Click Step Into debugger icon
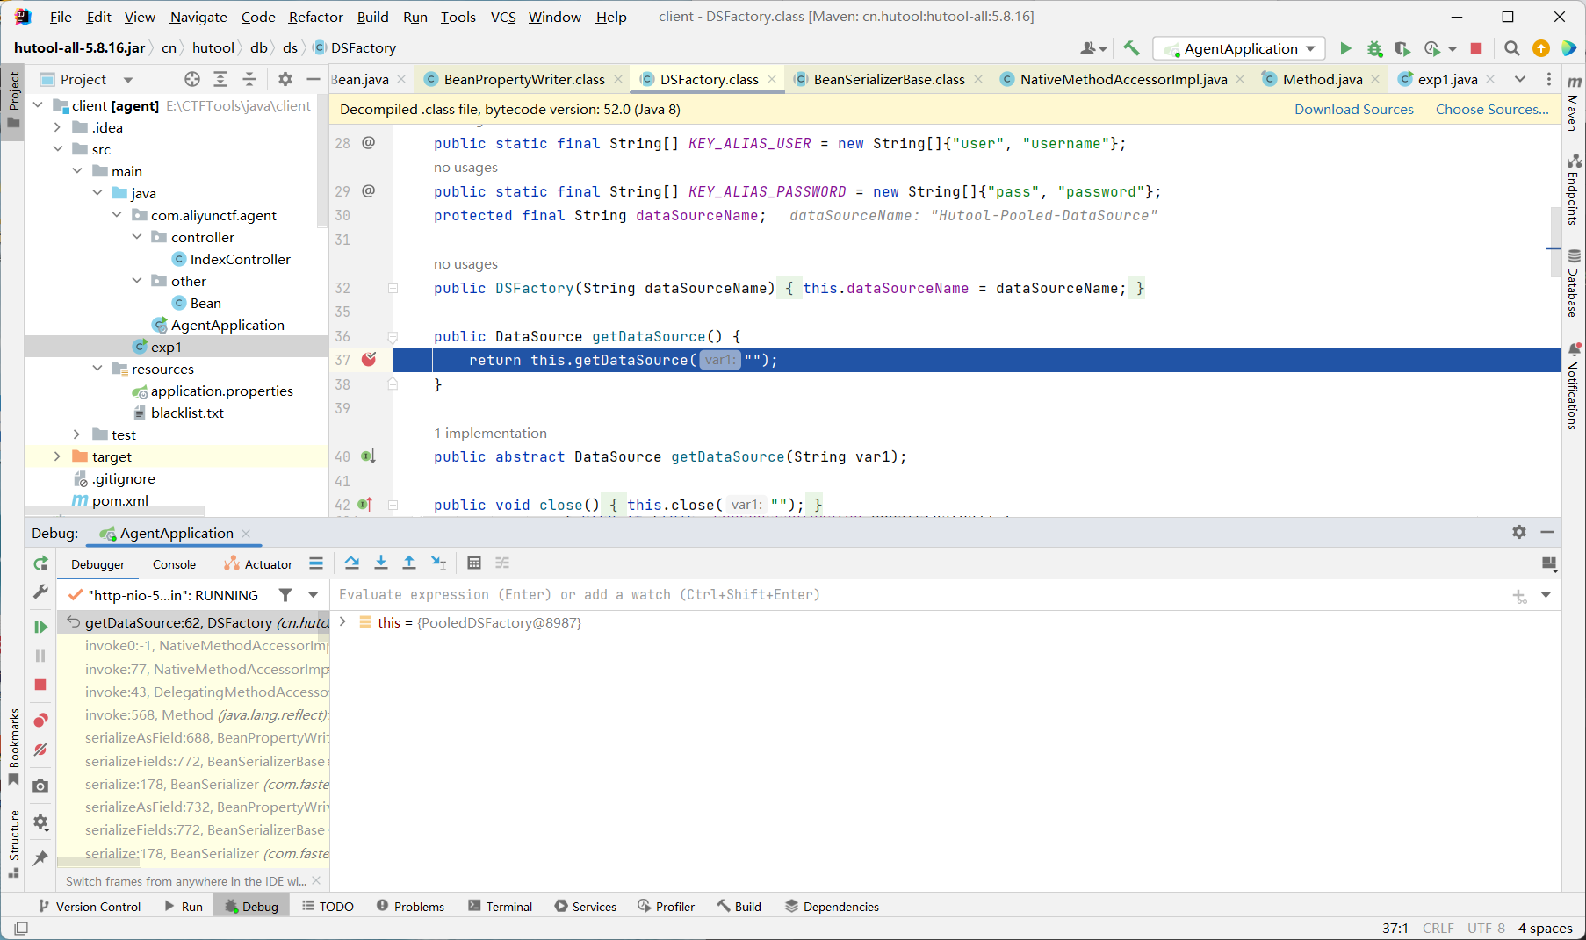 pyautogui.click(x=381, y=563)
